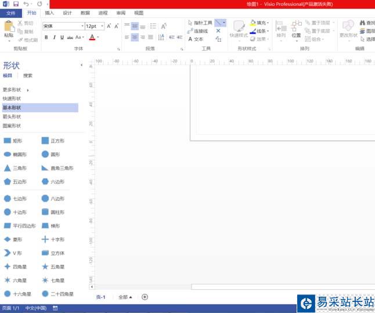
Task: Select Decorative Shapes stencil
Action: click(x=12, y=126)
